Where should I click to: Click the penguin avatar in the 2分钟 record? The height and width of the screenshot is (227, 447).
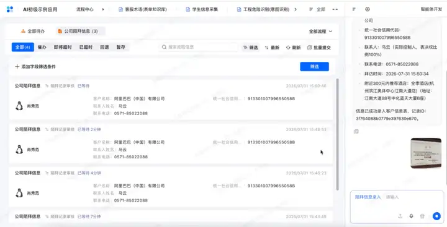[19, 150]
